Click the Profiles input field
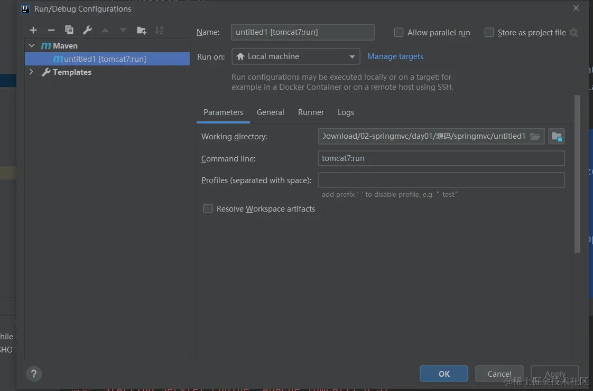The image size is (593, 391). point(441,180)
